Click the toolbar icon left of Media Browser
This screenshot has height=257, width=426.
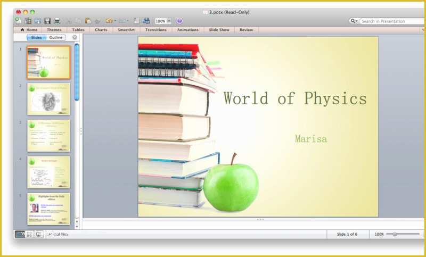click(x=137, y=21)
